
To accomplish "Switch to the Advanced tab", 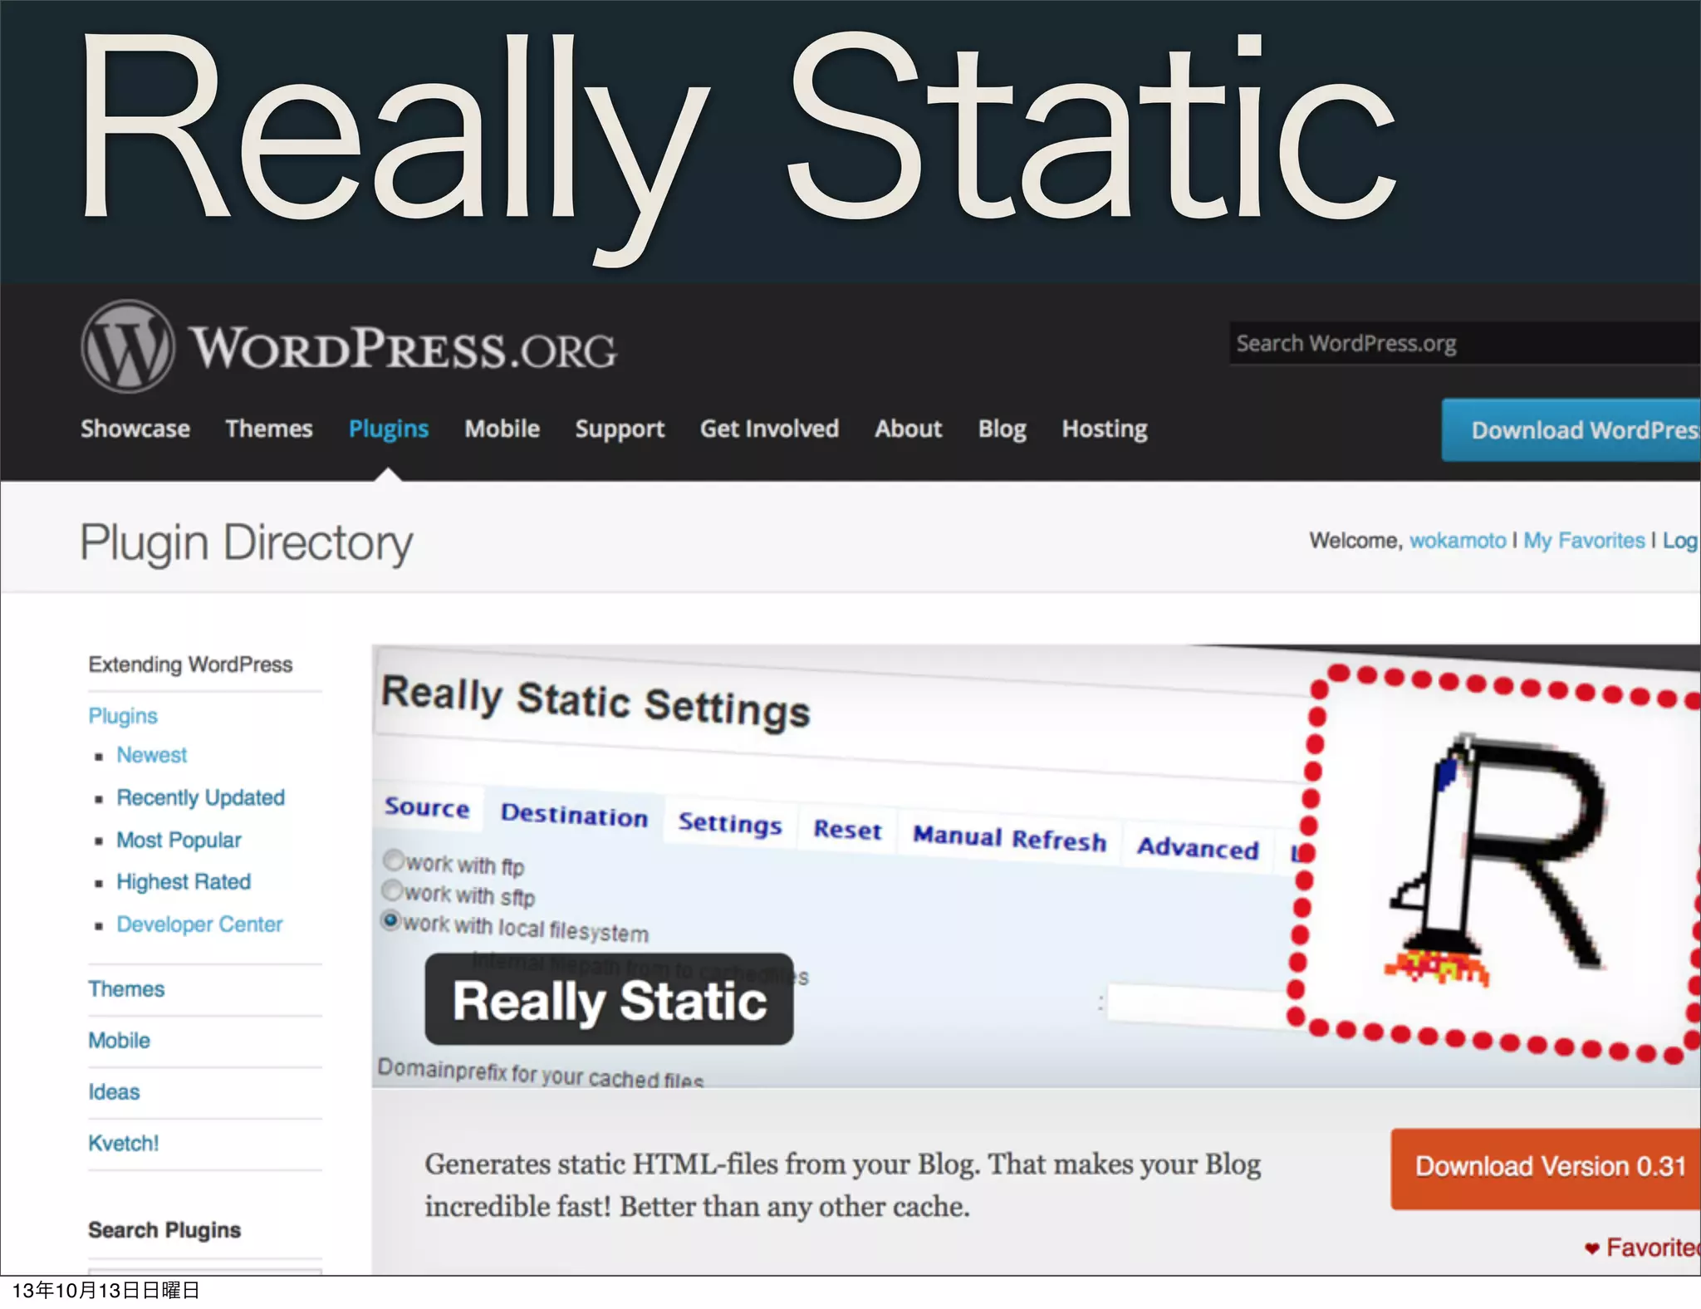I will (1198, 848).
